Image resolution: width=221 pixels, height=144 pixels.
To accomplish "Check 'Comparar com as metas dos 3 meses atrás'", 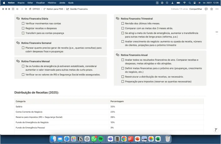I will point(123,28).
